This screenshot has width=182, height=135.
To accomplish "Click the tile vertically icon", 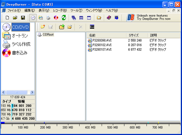I will click(89, 18).
